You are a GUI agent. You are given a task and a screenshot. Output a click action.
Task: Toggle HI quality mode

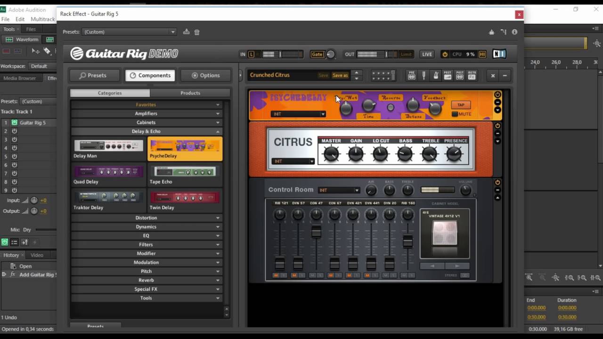coord(482,54)
